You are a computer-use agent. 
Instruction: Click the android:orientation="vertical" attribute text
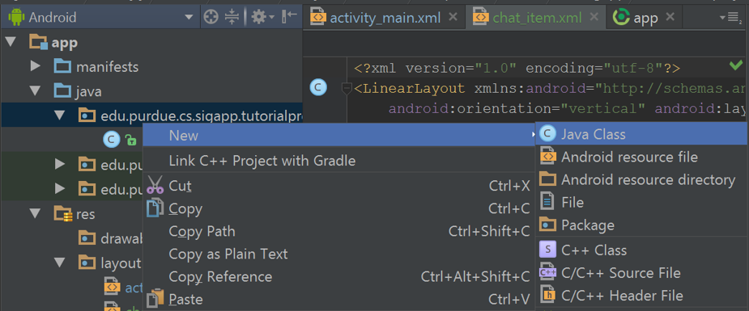coord(517,109)
